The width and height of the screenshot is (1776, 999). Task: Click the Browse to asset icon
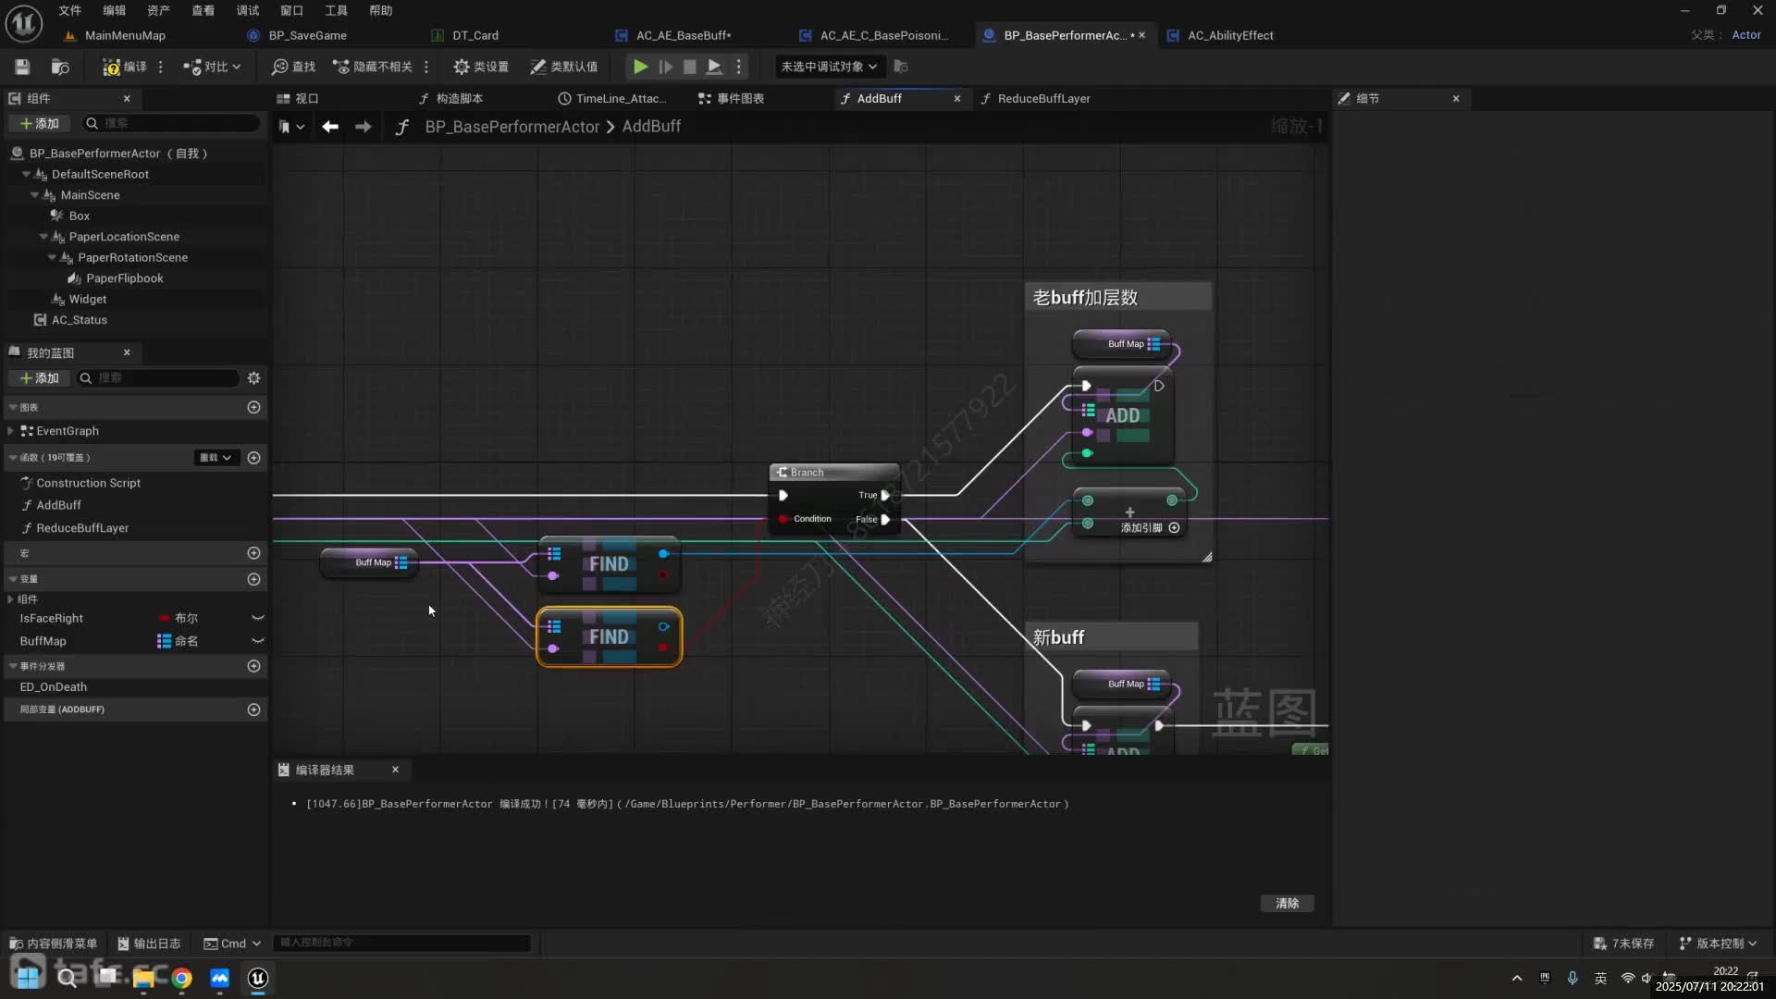pyautogui.click(x=60, y=67)
